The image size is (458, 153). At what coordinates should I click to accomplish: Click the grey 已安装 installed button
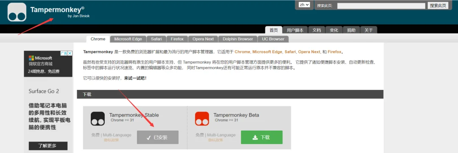pyautogui.click(x=158, y=137)
